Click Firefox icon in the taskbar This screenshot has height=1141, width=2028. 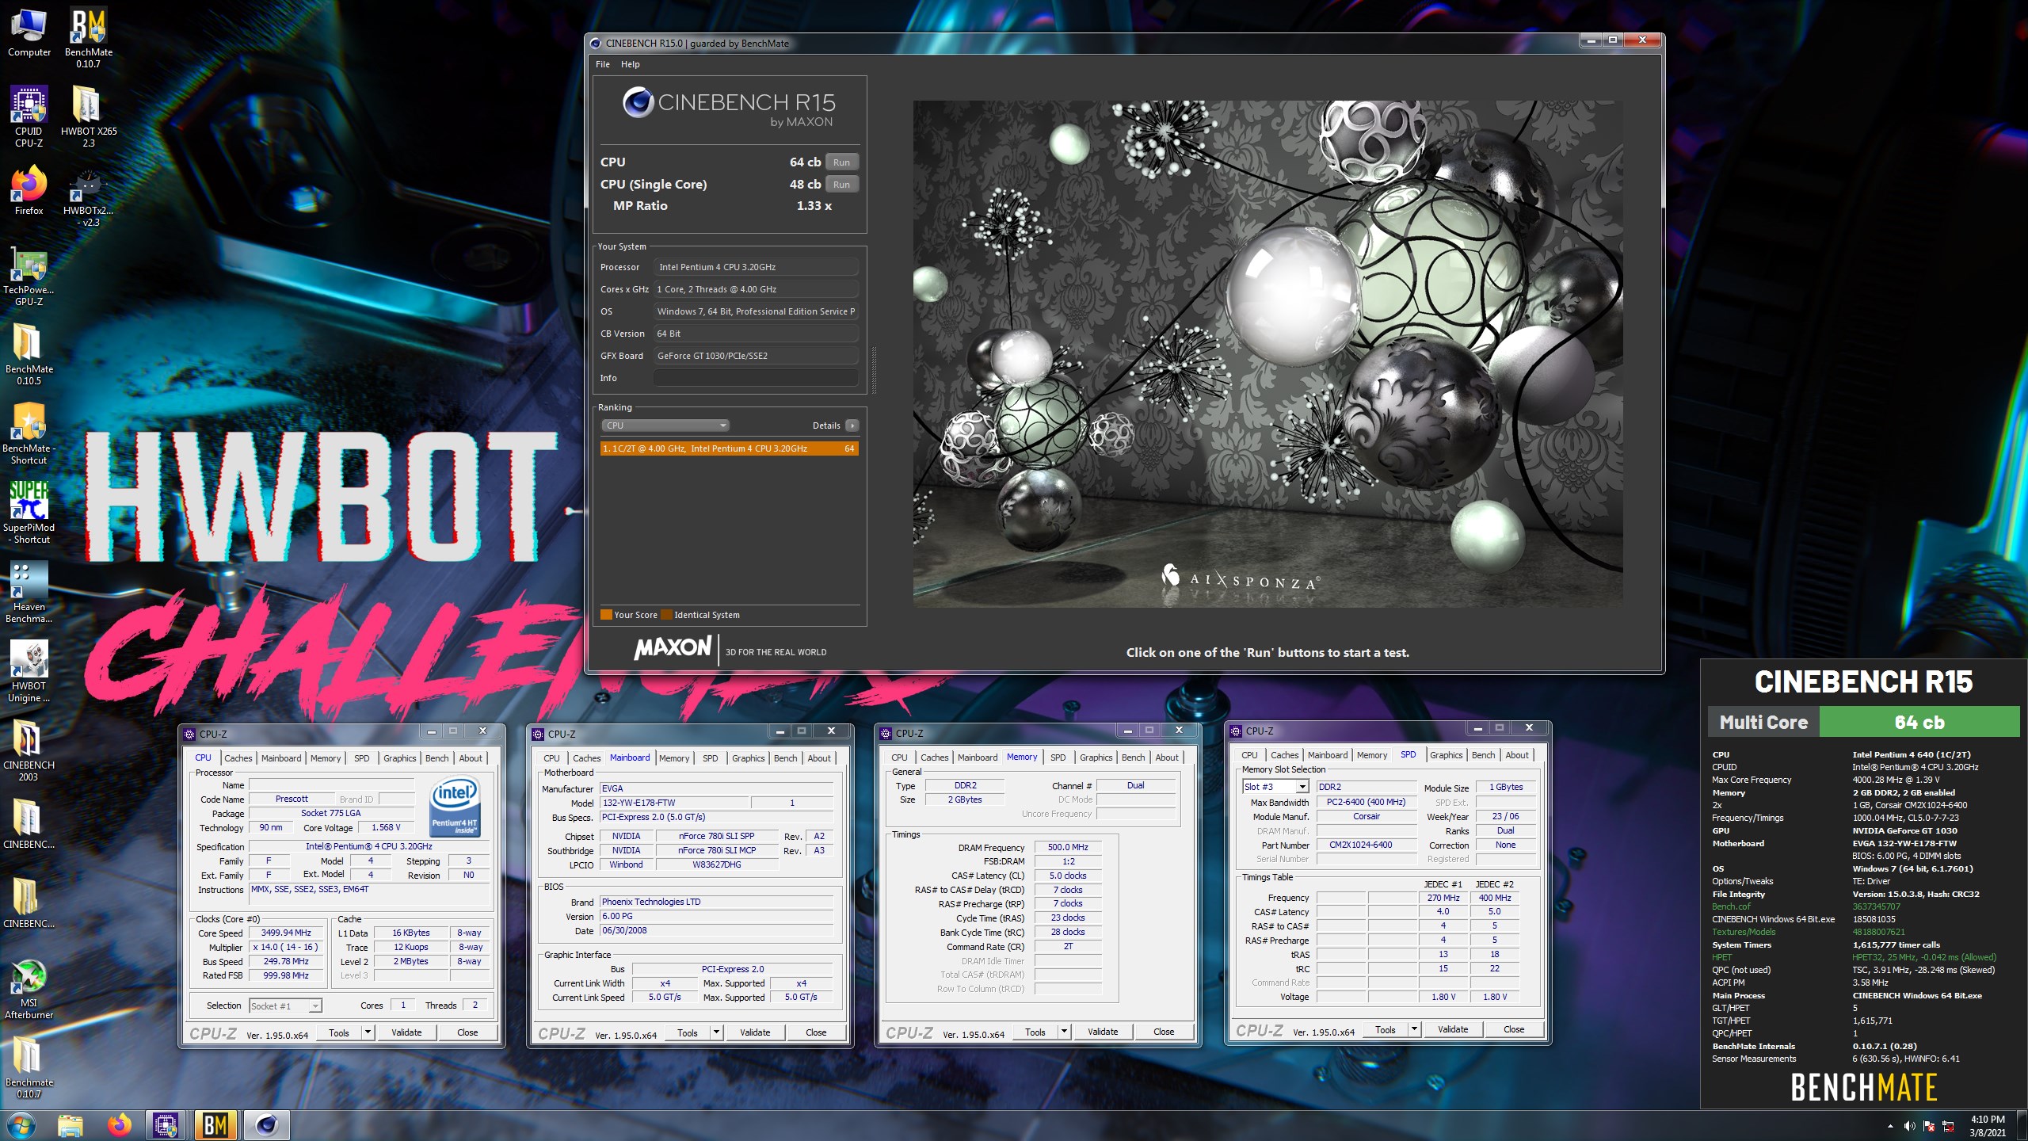[x=120, y=1125]
